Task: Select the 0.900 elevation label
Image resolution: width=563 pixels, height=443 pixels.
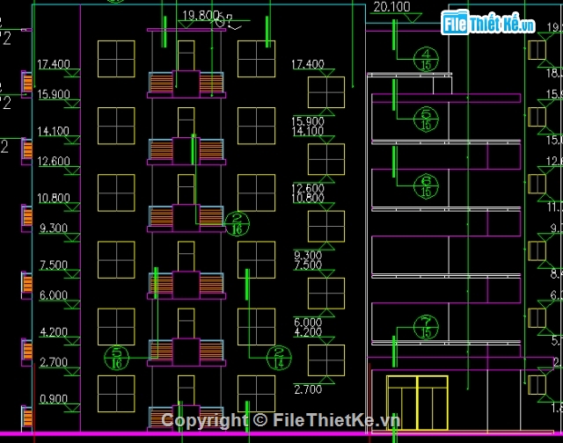Action: tap(54, 399)
